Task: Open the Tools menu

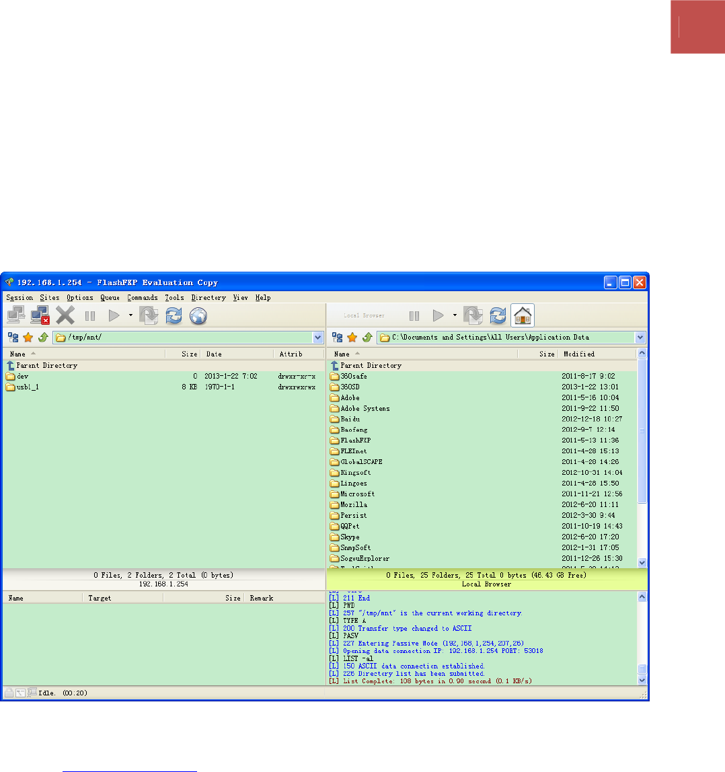Action: click(174, 297)
